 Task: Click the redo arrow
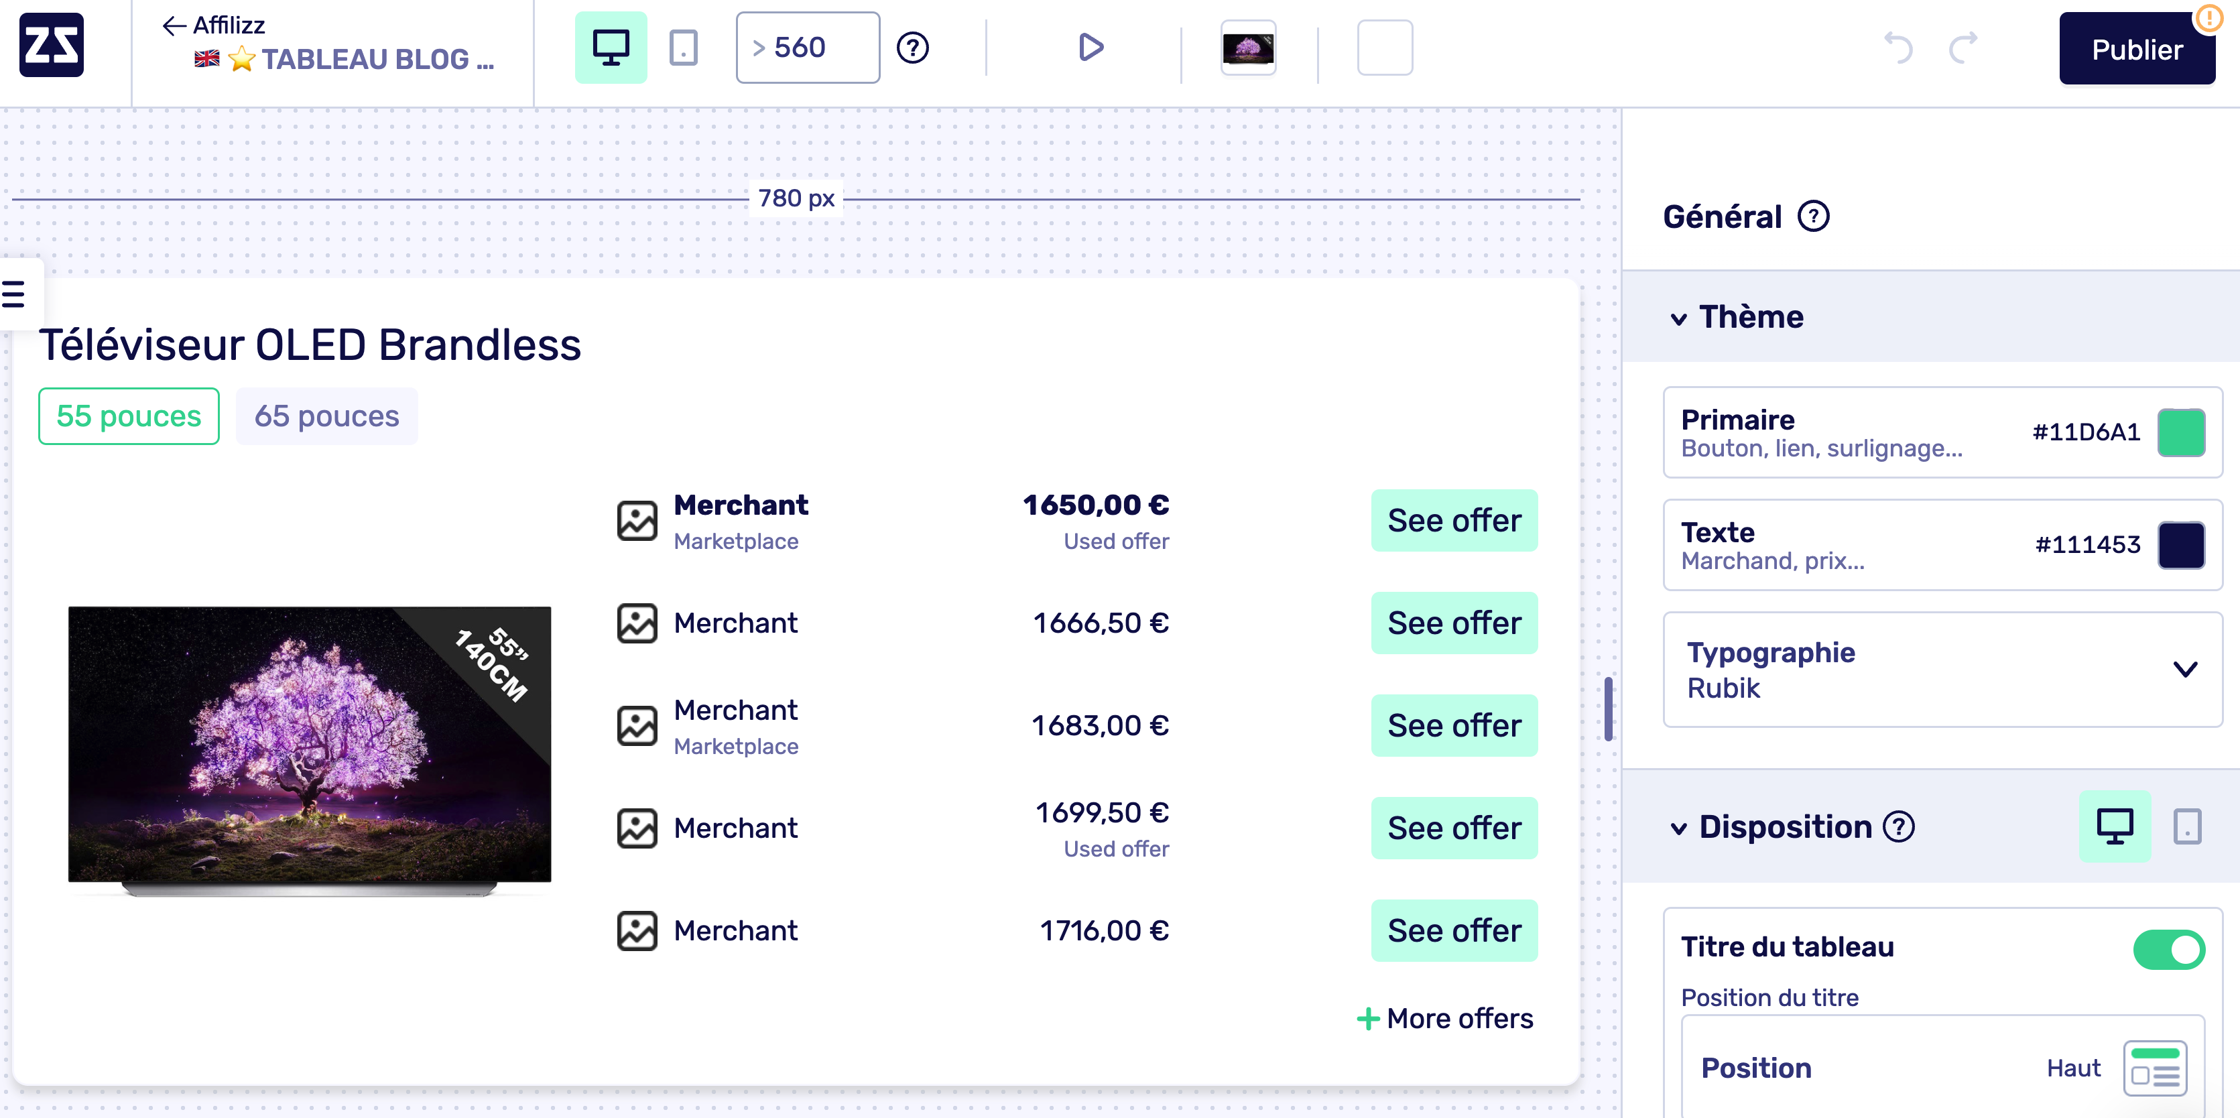tap(1963, 48)
